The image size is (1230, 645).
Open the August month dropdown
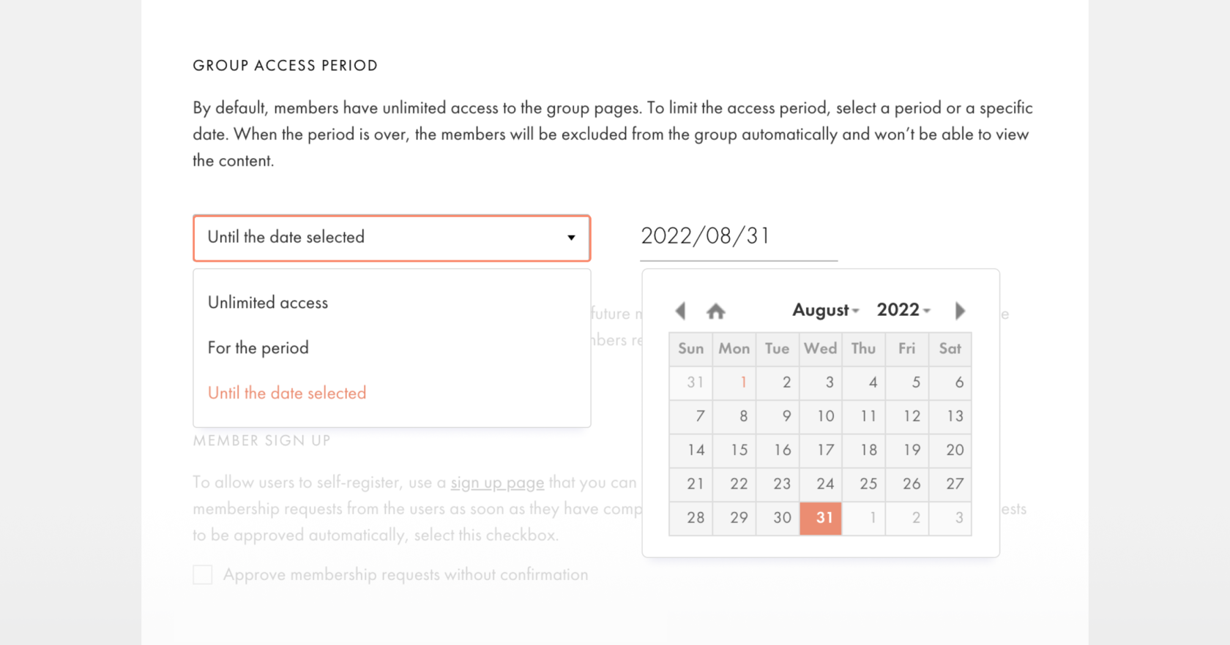[x=826, y=310]
